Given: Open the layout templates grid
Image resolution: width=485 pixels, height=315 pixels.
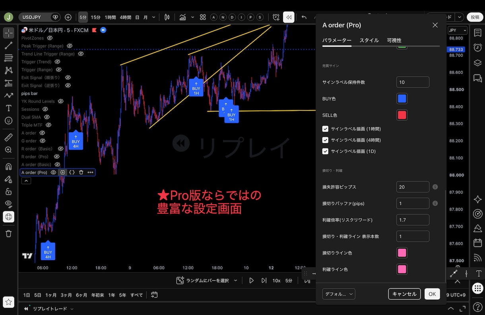Looking at the screenshot, I should 203,17.
